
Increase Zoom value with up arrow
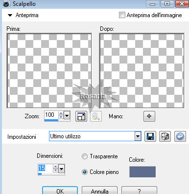61,113
